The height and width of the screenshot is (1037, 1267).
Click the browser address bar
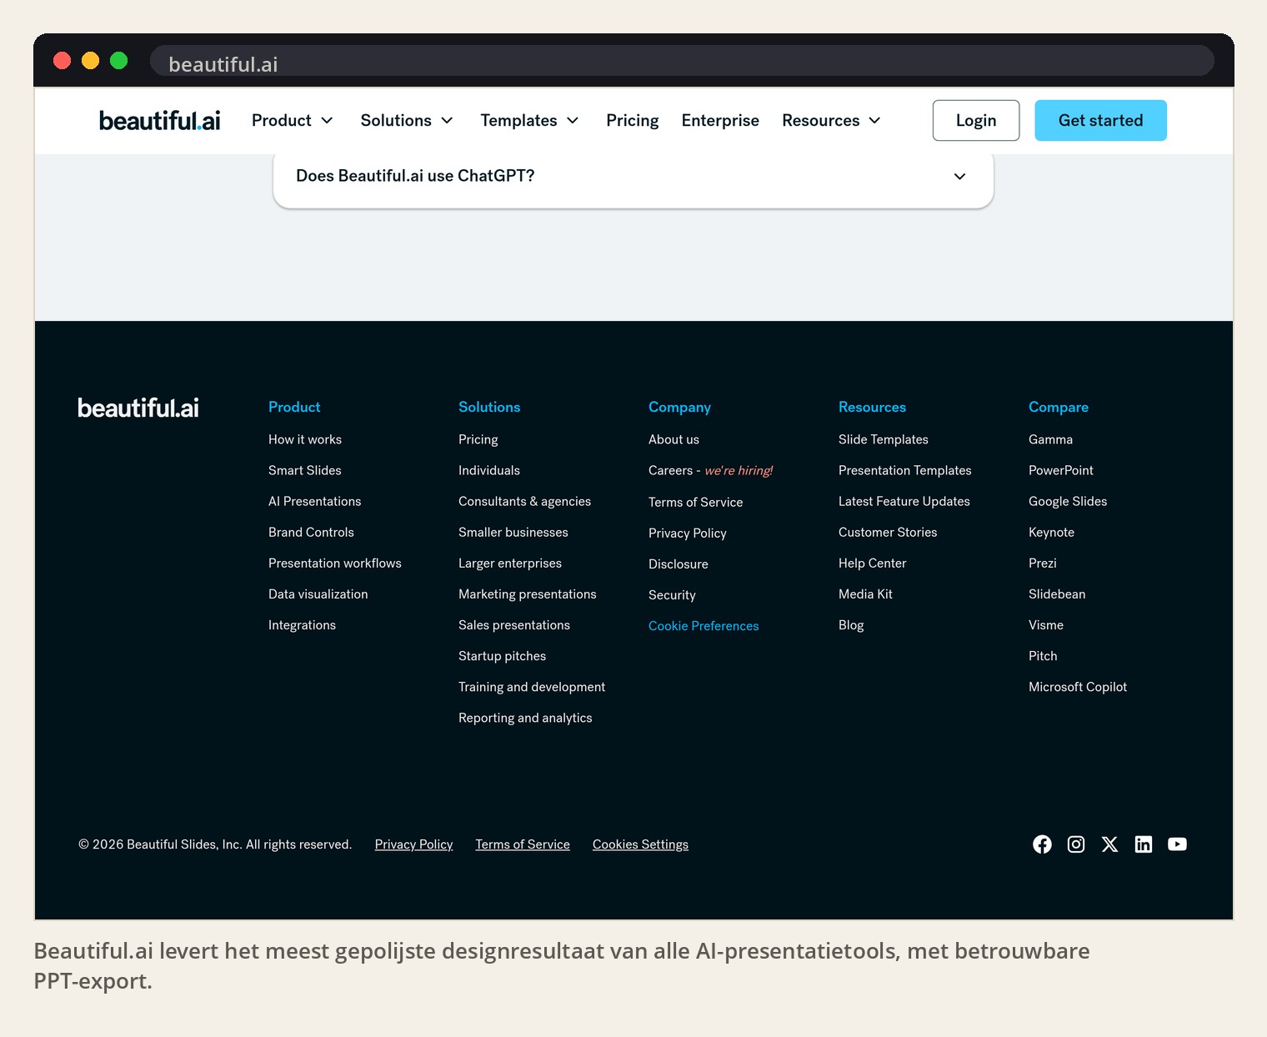pyautogui.click(x=682, y=62)
